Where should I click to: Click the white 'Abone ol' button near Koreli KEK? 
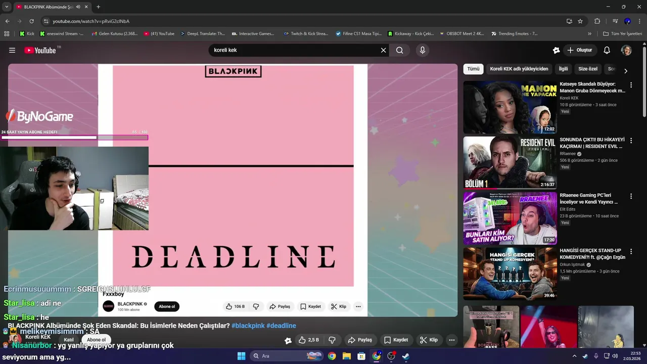96,340
